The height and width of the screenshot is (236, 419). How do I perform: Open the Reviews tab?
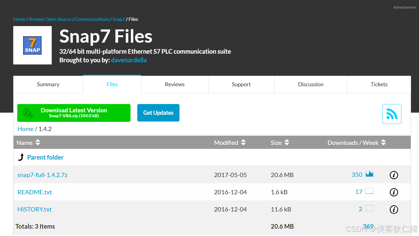tap(175, 84)
